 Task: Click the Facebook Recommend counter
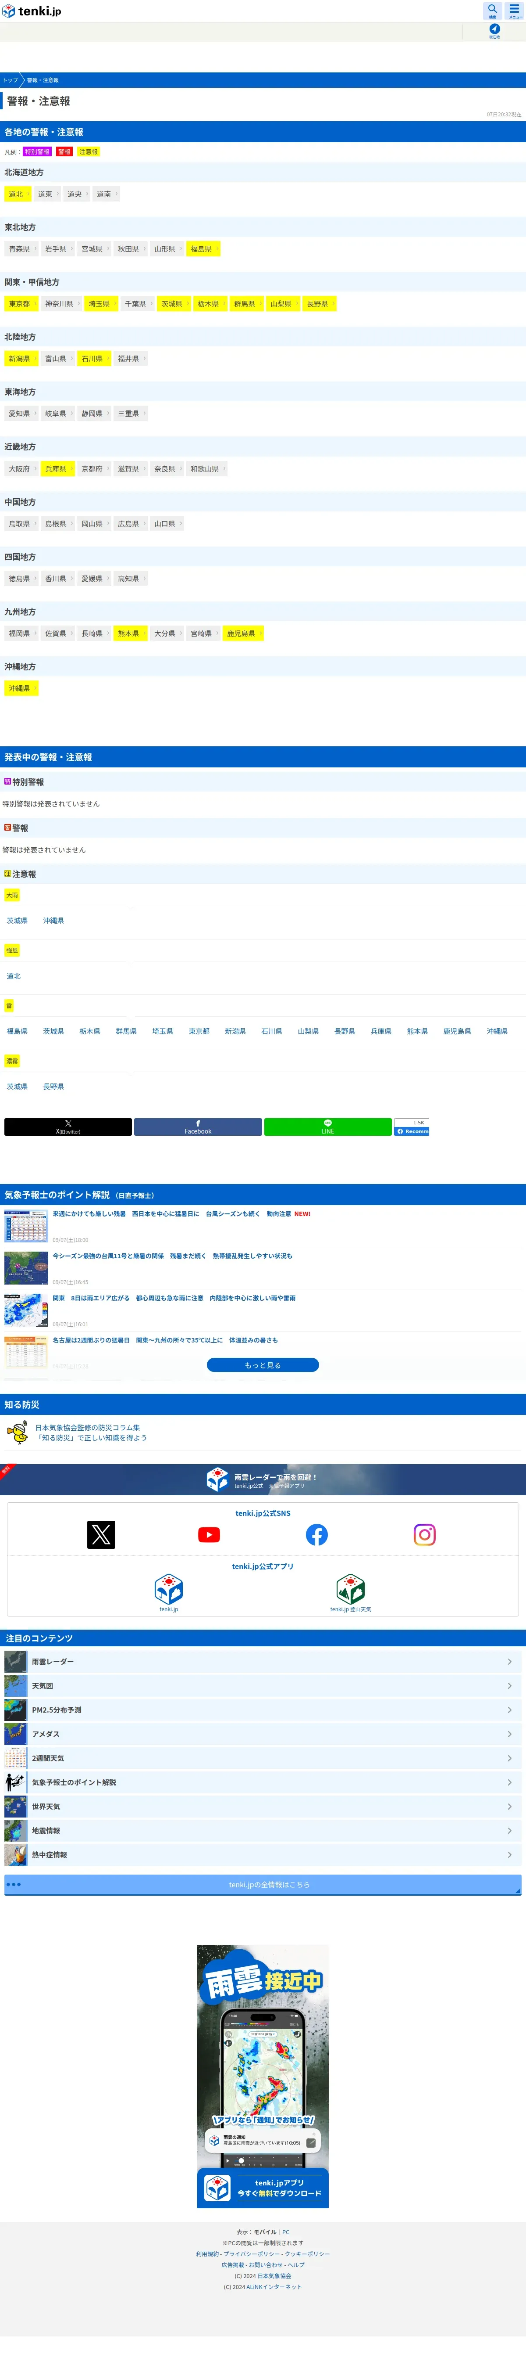coord(411,1127)
